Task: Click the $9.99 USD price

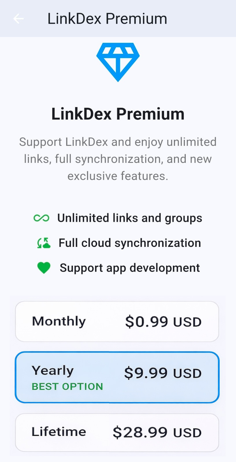Action: click(163, 373)
